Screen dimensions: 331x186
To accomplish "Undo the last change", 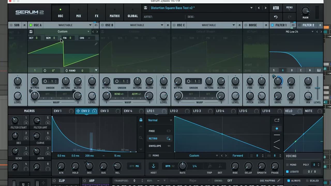I will coord(276,17).
